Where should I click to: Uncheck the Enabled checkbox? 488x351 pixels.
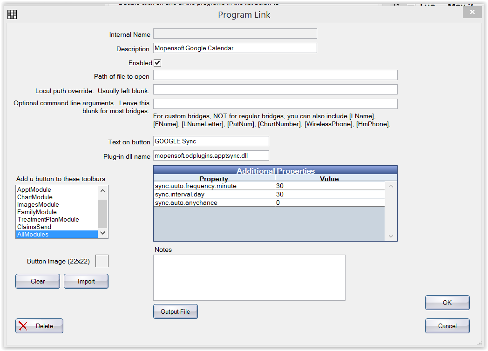tap(157, 63)
